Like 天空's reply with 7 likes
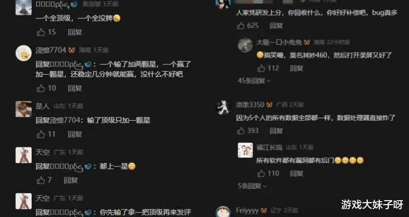409x217 pixels. tap(41, 180)
